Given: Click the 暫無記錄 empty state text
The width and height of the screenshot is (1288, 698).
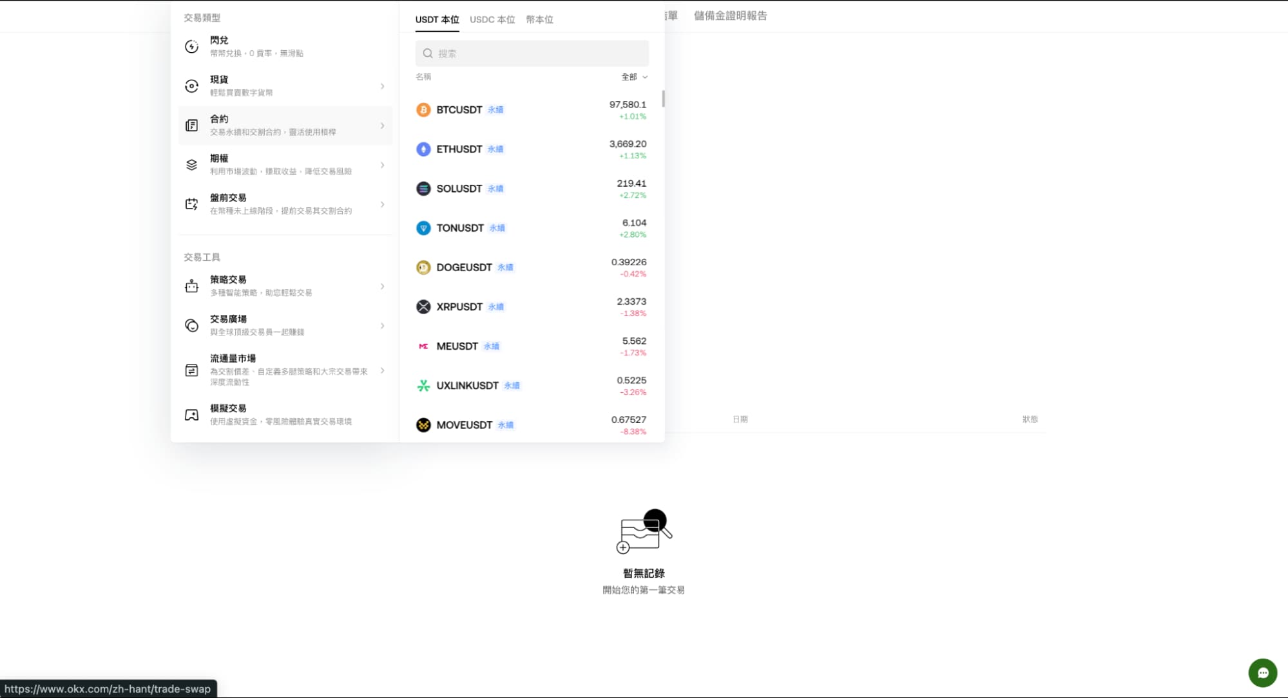Looking at the screenshot, I should [x=644, y=573].
